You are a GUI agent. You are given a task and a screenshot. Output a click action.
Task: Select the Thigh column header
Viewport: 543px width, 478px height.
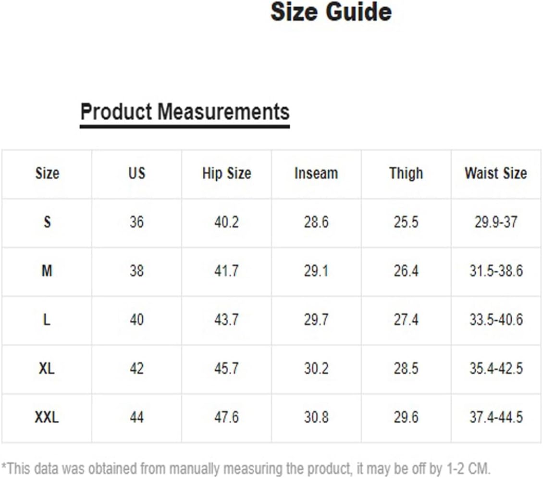(406, 173)
